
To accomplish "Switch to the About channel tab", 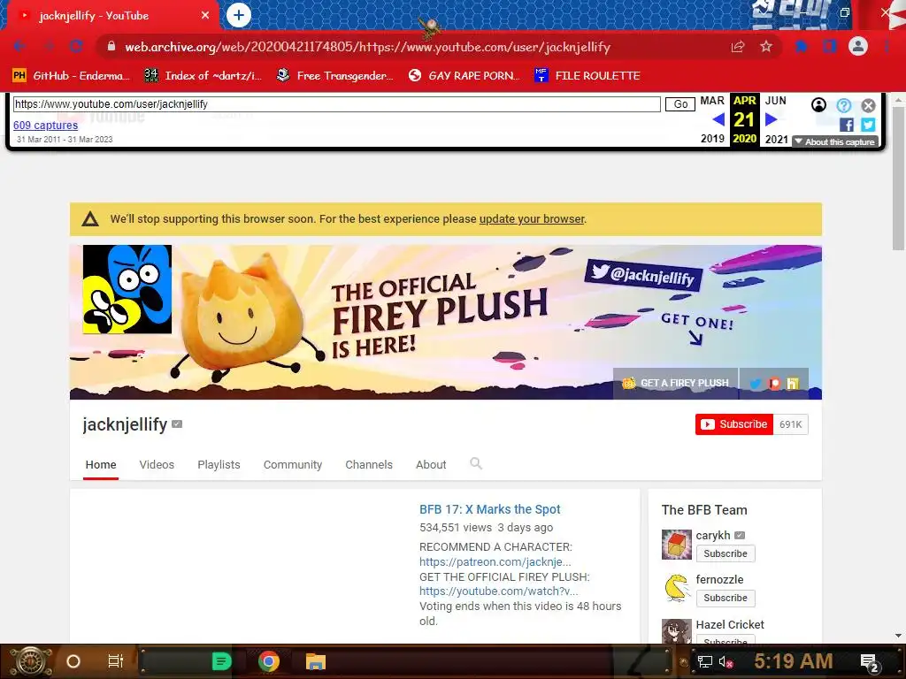I will pos(431,465).
